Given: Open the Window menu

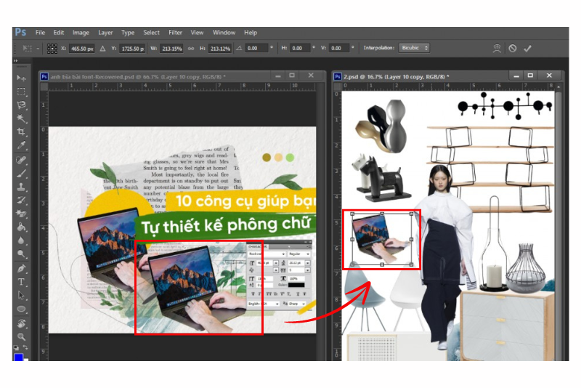Looking at the screenshot, I should 224,33.
